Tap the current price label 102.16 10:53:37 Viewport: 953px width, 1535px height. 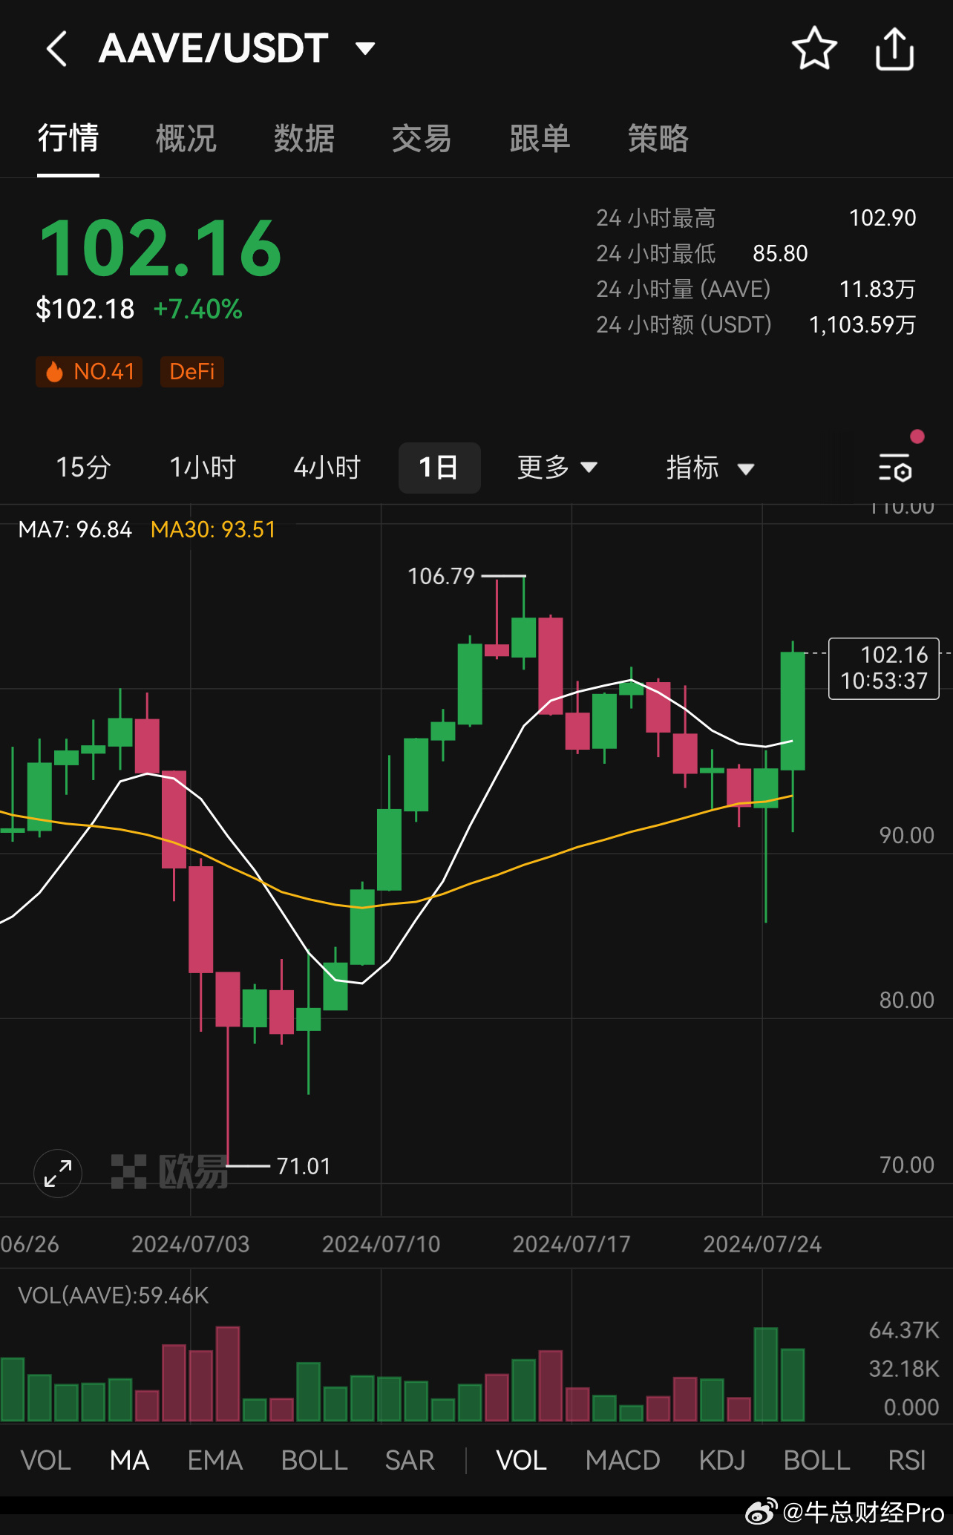click(x=884, y=668)
